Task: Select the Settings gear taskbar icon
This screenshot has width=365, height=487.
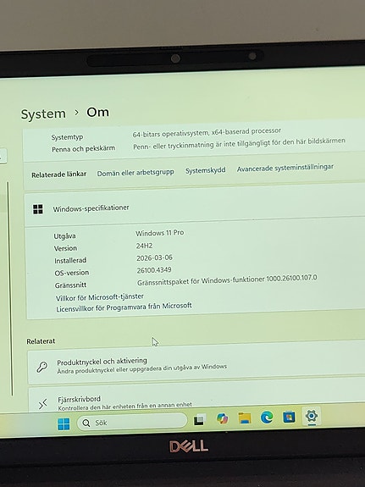Action: click(x=312, y=416)
